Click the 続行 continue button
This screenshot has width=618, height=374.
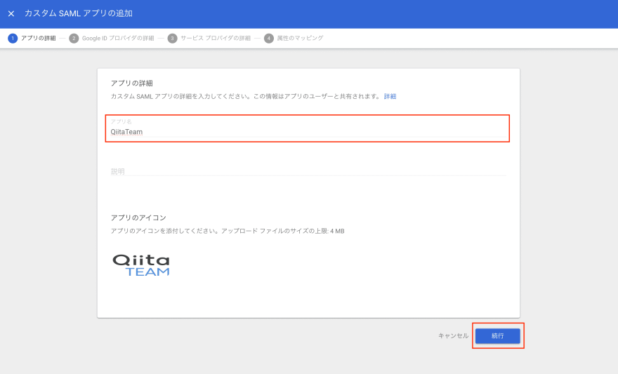[x=497, y=336]
